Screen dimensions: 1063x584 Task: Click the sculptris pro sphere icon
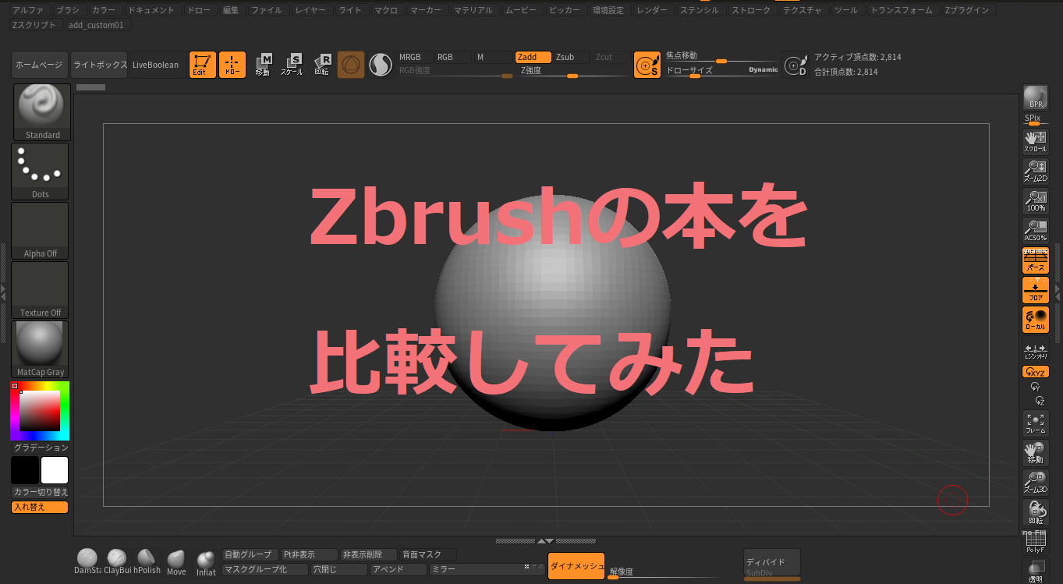[381, 65]
